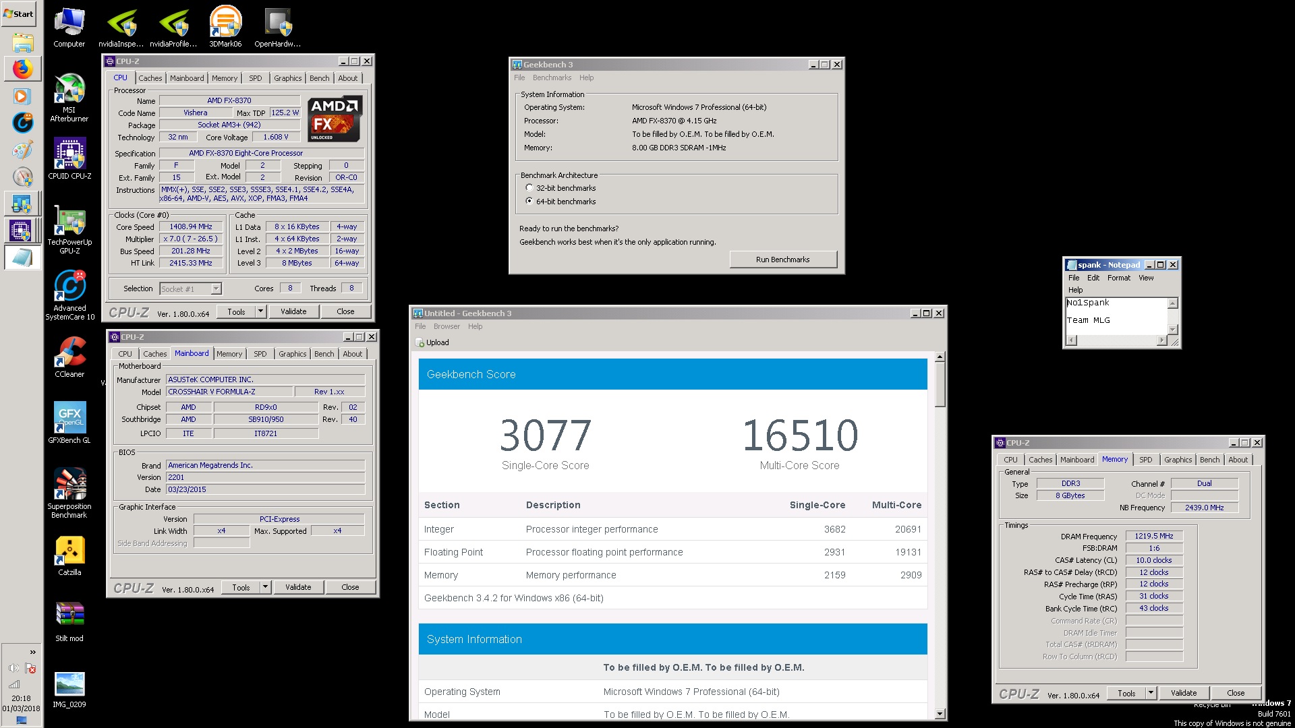Click the clock showing 20:18
The height and width of the screenshot is (728, 1295).
[x=21, y=698]
